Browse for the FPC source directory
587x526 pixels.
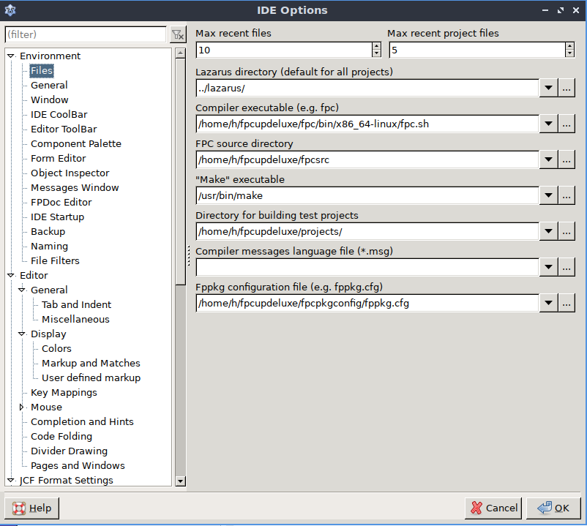pyautogui.click(x=566, y=159)
